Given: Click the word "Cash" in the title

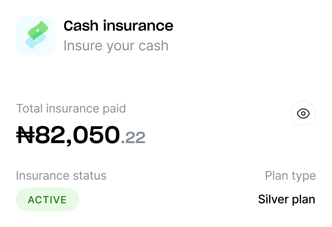Looking at the screenshot, I should (80, 26).
